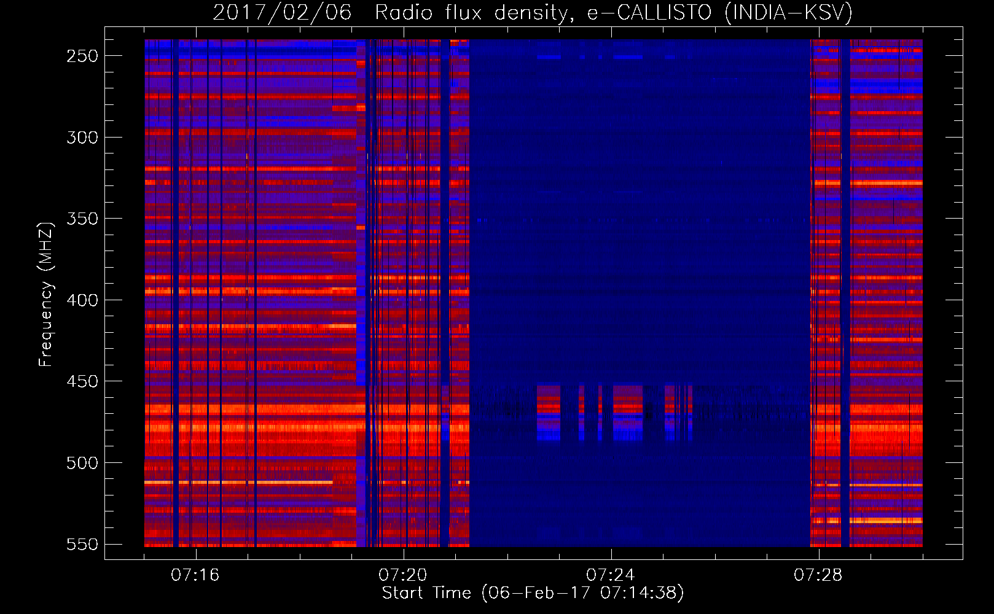Click the 550 frequency tick label

click(82, 545)
